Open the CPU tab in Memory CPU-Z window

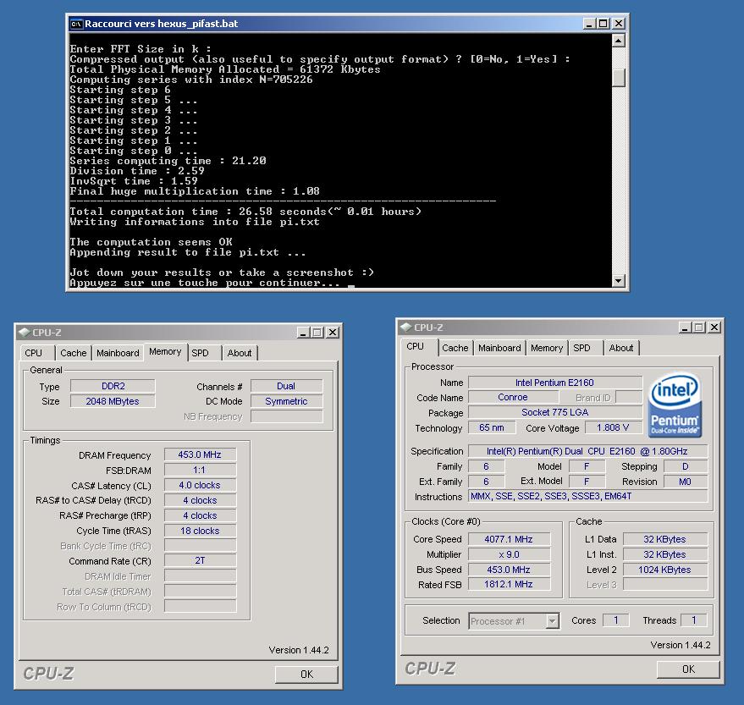[x=34, y=353]
